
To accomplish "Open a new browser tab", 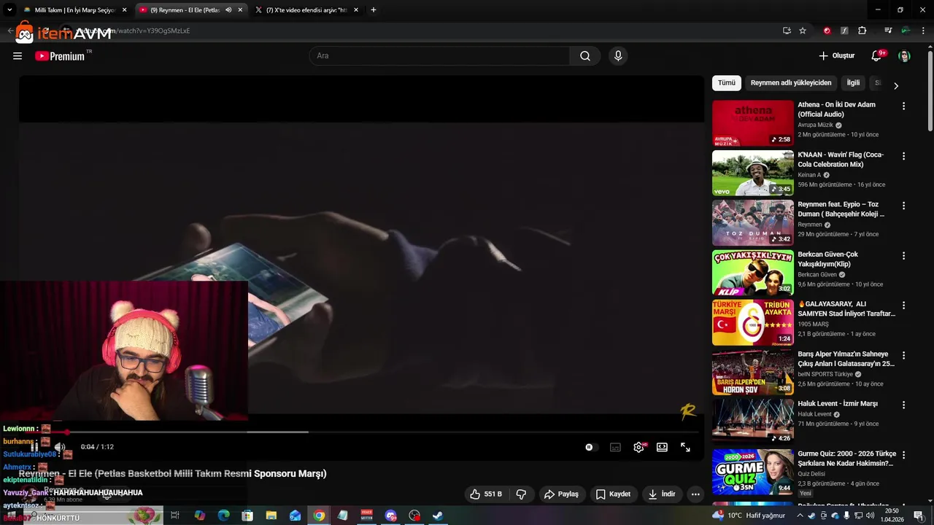I will point(374,10).
